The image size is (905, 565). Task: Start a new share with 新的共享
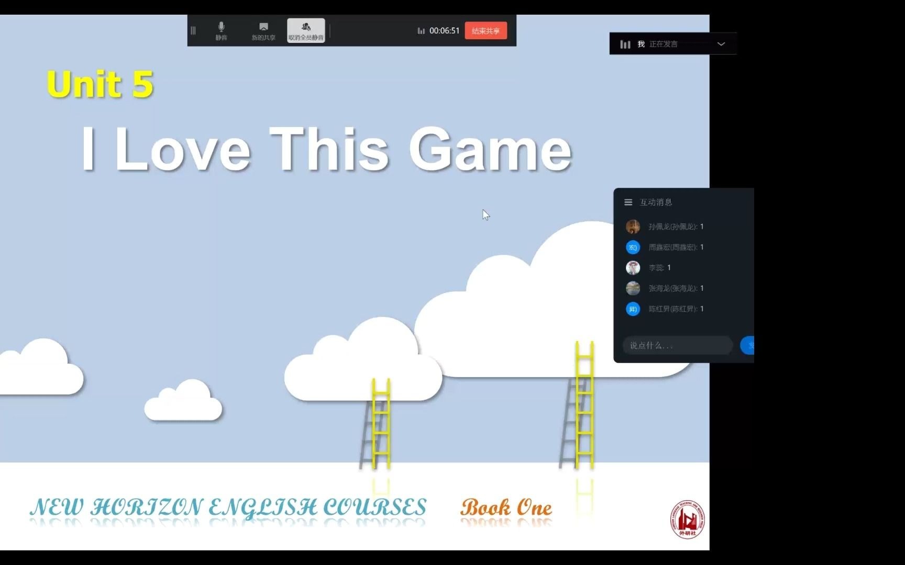pos(263,31)
